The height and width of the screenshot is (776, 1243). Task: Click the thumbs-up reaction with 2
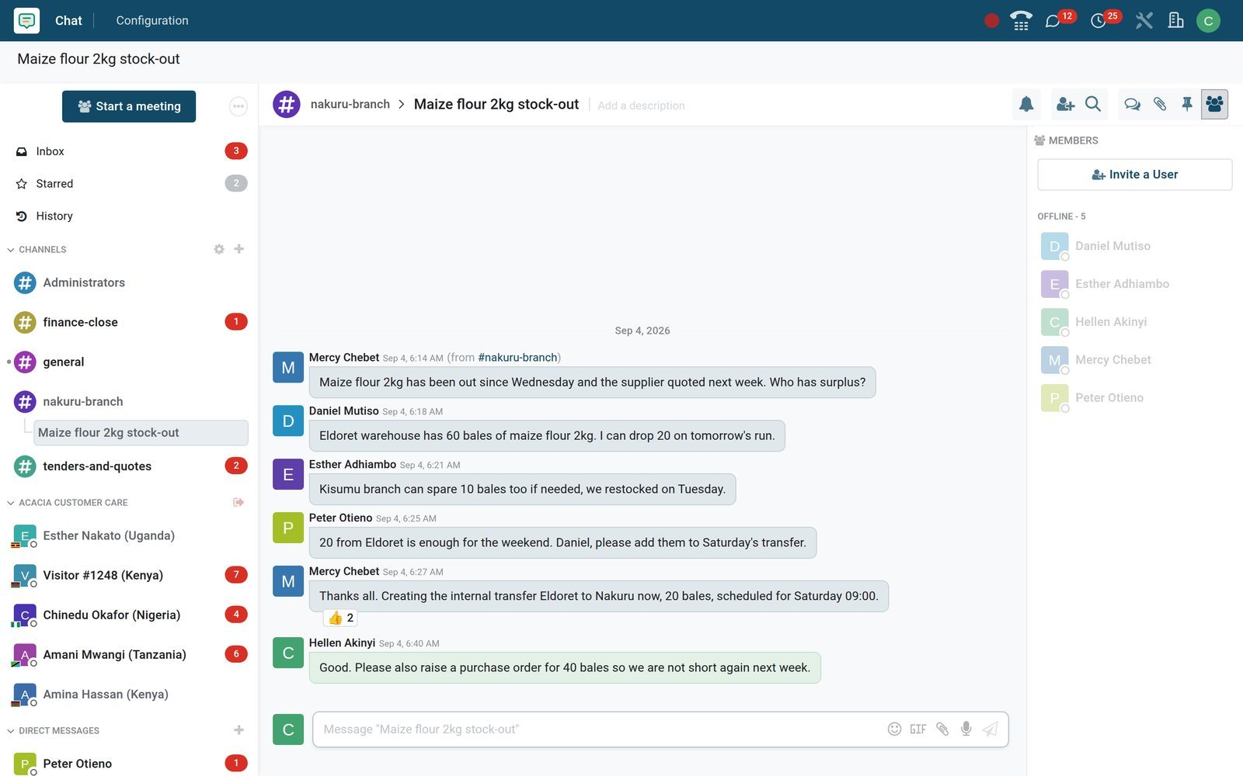pyautogui.click(x=340, y=618)
